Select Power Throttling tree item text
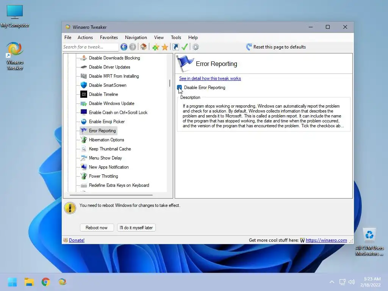388x291 pixels. pyautogui.click(x=103, y=176)
